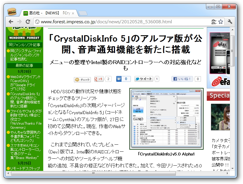The image size is (243, 184).
Task: Share the article via the mixi チェック button
Action: click(82, 79)
